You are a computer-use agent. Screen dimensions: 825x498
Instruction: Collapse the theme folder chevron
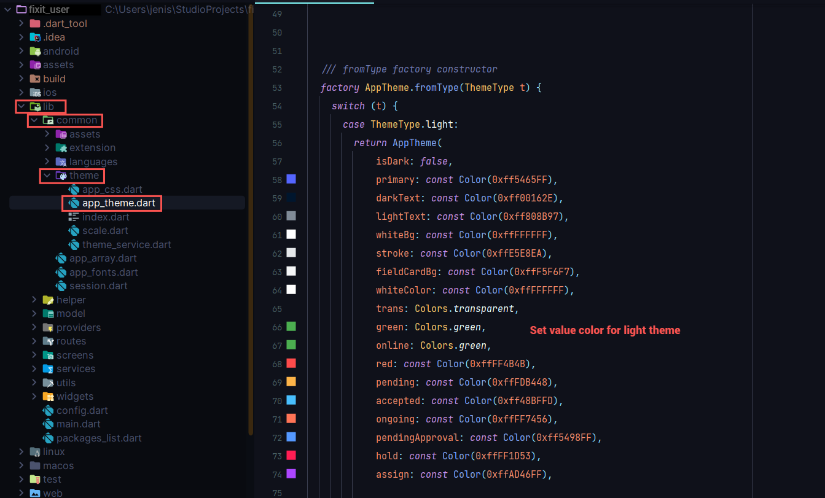(47, 176)
